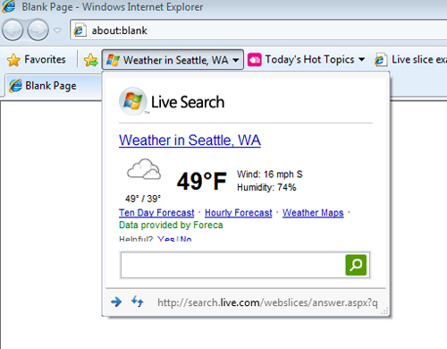Viewport: 447px width, 349px height.
Task: Click the Today's Hot Topics pink icon
Action: [x=255, y=60]
